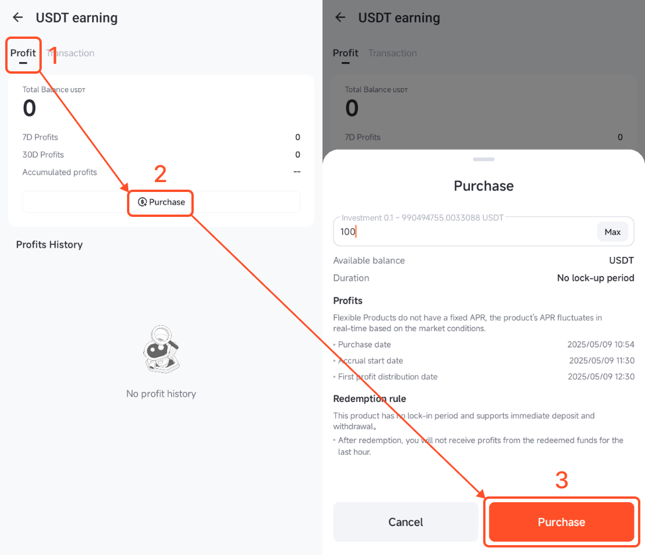Open Profit tab in right dimmed panel
The width and height of the screenshot is (645, 555).
pos(346,53)
